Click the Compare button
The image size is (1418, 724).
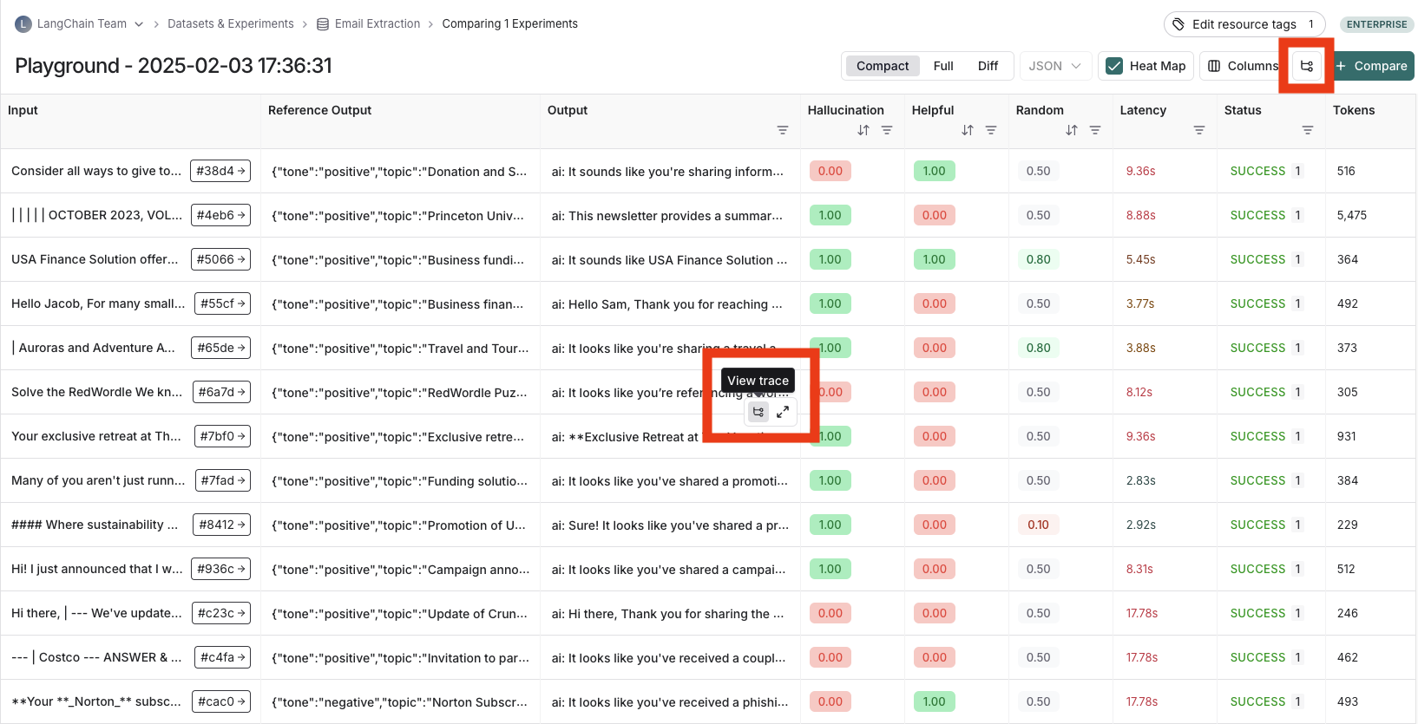point(1372,66)
